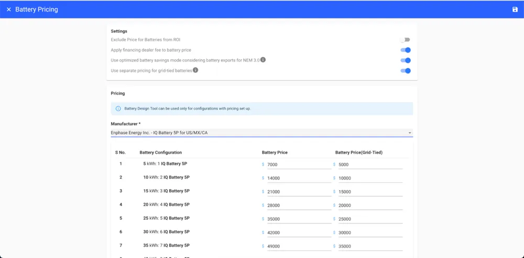Edit Battery Price field showing 42000

click(299, 233)
